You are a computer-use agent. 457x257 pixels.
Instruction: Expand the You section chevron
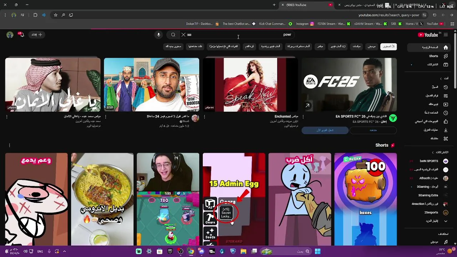pos(441,79)
